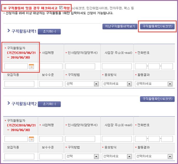The height and width of the screenshot is (164, 178).
Task: Click 구직활동확인(워크넷) button above 구직활동내역1
Action: tap(157, 27)
